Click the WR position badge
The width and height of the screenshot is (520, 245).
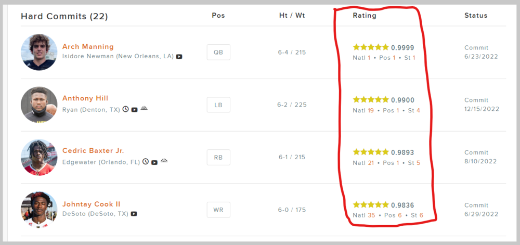click(218, 210)
